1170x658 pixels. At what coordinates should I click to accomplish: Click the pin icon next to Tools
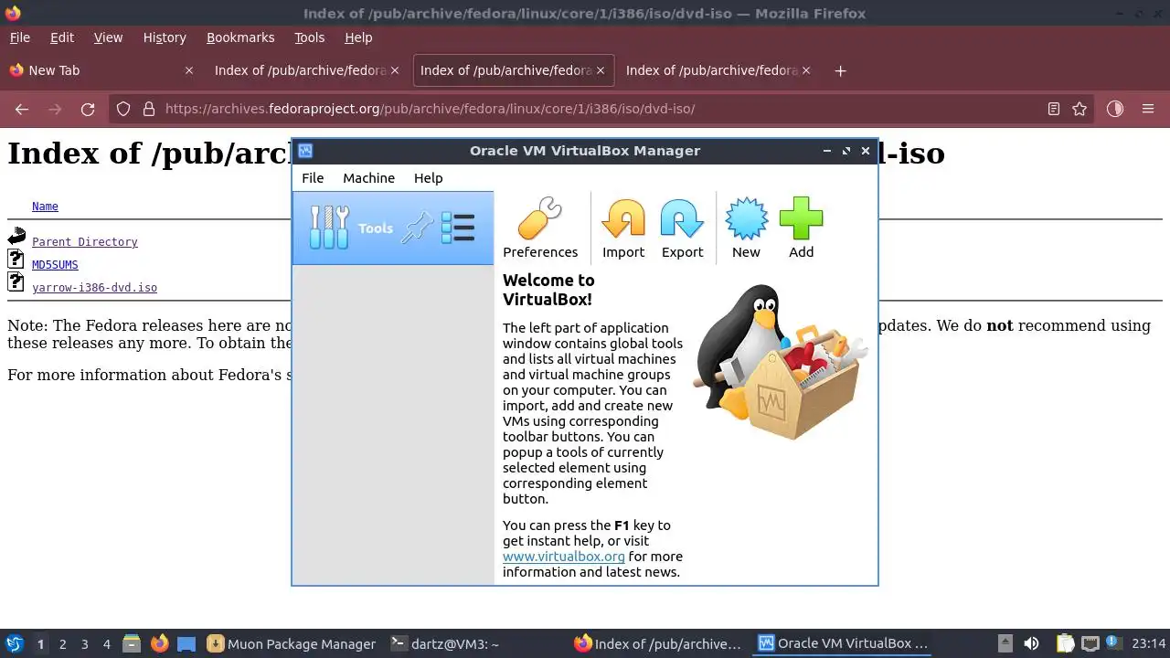pyautogui.click(x=418, y=228)
